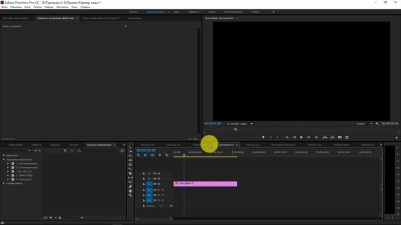The width and height of the screenshot is (401, 225).
Task: Switch to the История panel tab
Action: pos(74,145)
